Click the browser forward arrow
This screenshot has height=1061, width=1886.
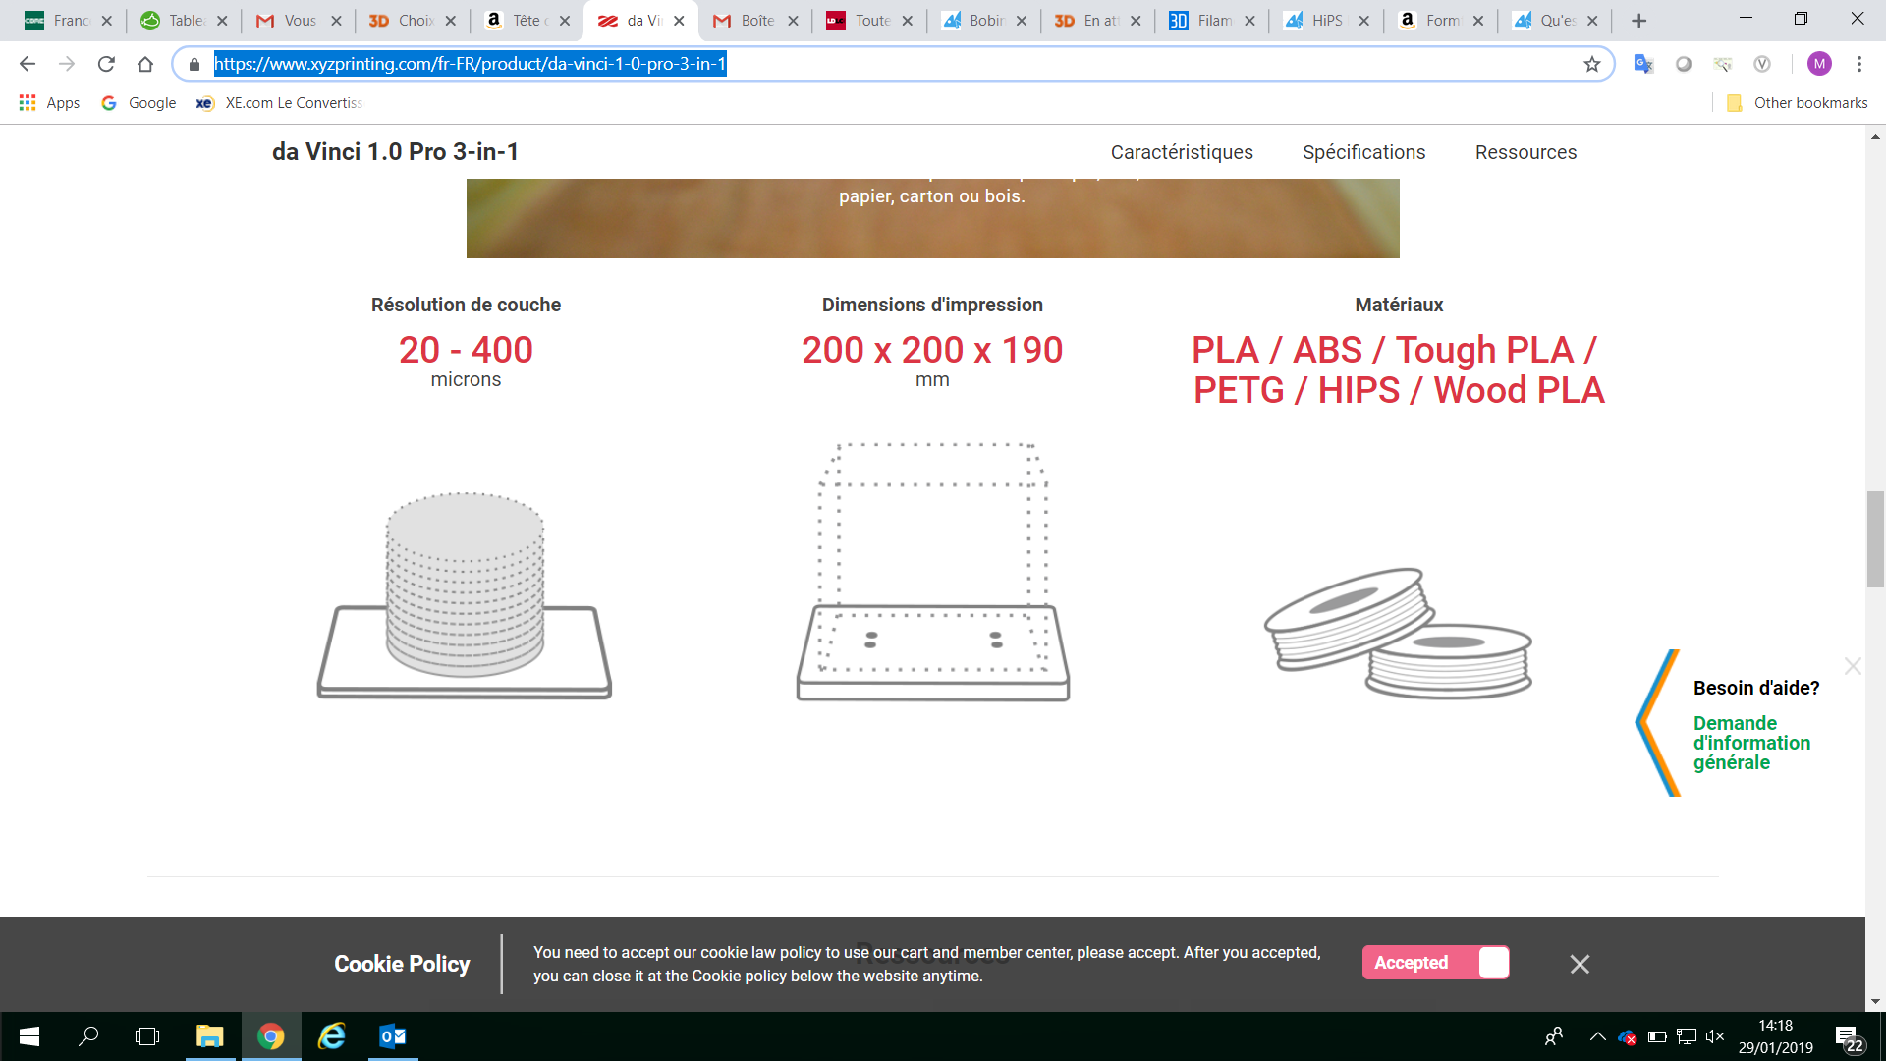click(67, 64)
